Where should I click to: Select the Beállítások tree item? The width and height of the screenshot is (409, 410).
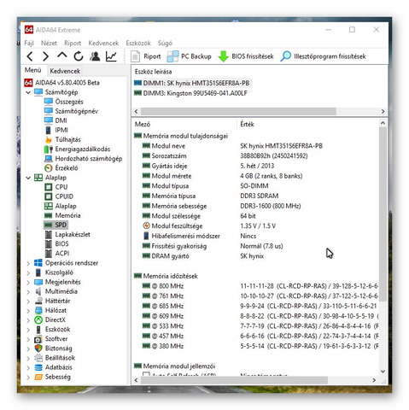tap(55, 358)
